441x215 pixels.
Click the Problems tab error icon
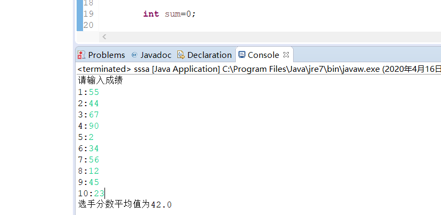click(x=81, y=55)
